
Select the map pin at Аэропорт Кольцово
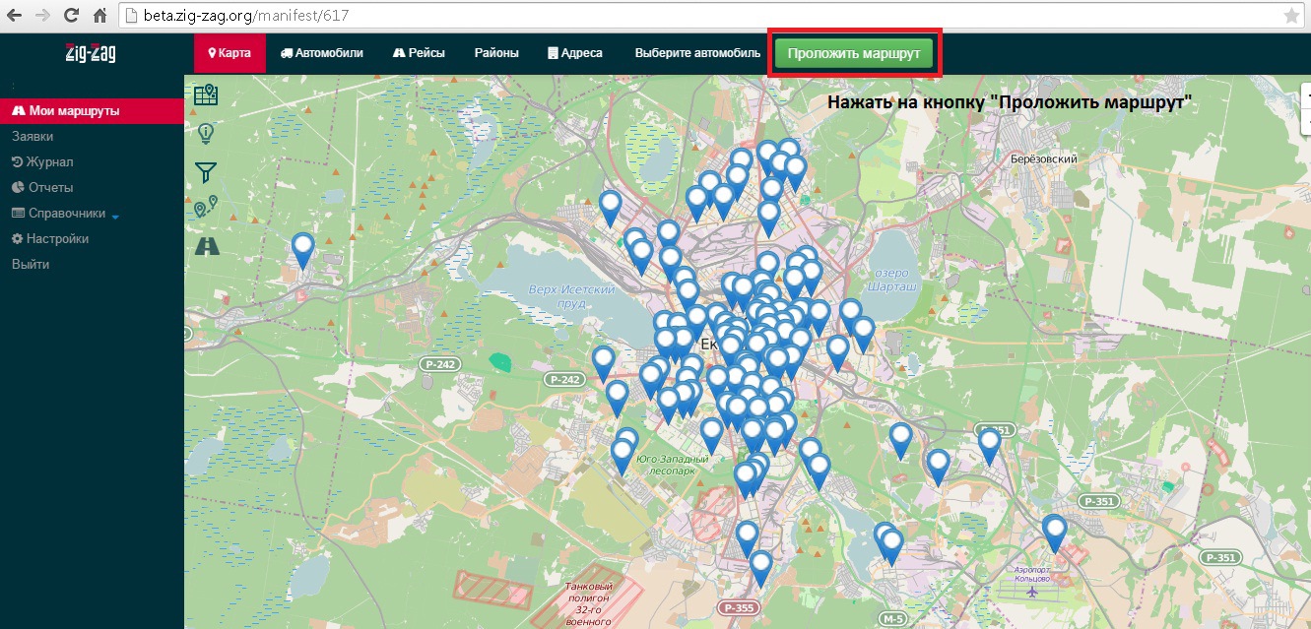pyautogui.click(x=1055, y=535)
